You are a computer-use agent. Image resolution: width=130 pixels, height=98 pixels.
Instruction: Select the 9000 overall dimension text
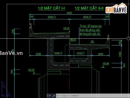click(69, 13)
